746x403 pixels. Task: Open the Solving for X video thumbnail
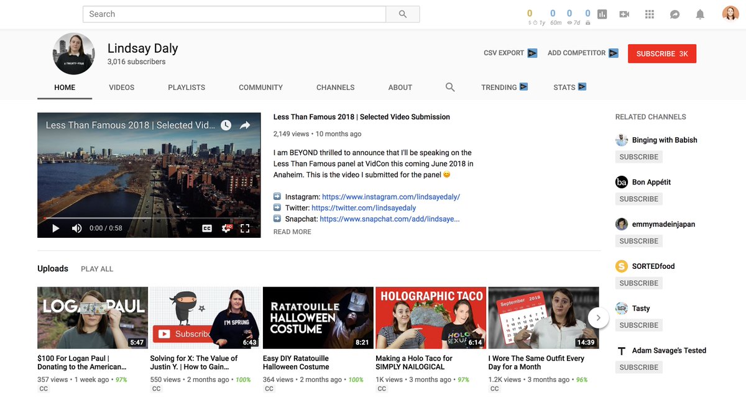point(205,318)
